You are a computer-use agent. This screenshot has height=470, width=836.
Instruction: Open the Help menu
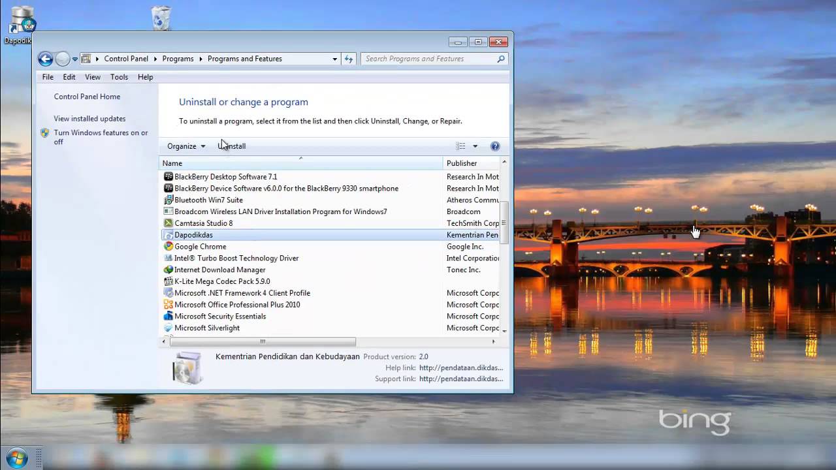146,77
